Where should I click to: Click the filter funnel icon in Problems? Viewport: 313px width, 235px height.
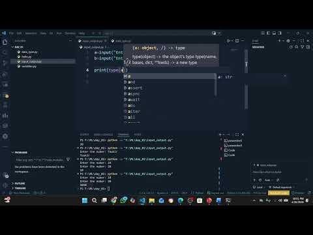[68, 159]
